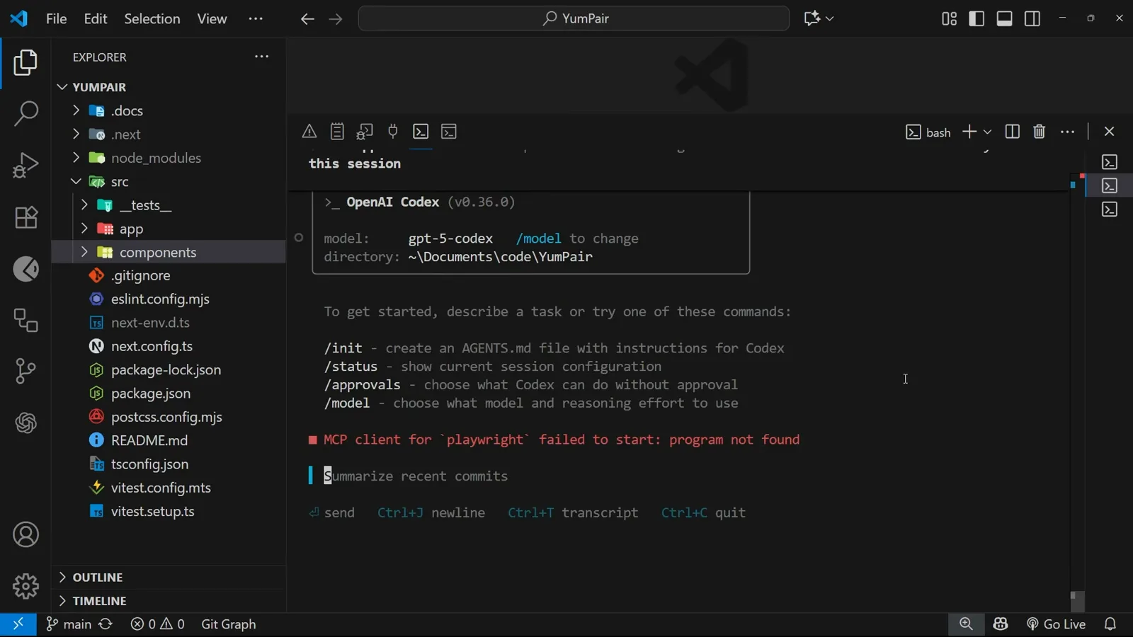Open the new terminal profile dropdown arrow
1133x637 pixels.
click(x=988, y=132)
